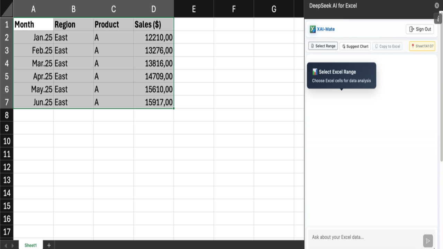Click the 13816,00 sales cell
Image resolution: width=443 pixels, height=249 pixels.
(154, 63)
